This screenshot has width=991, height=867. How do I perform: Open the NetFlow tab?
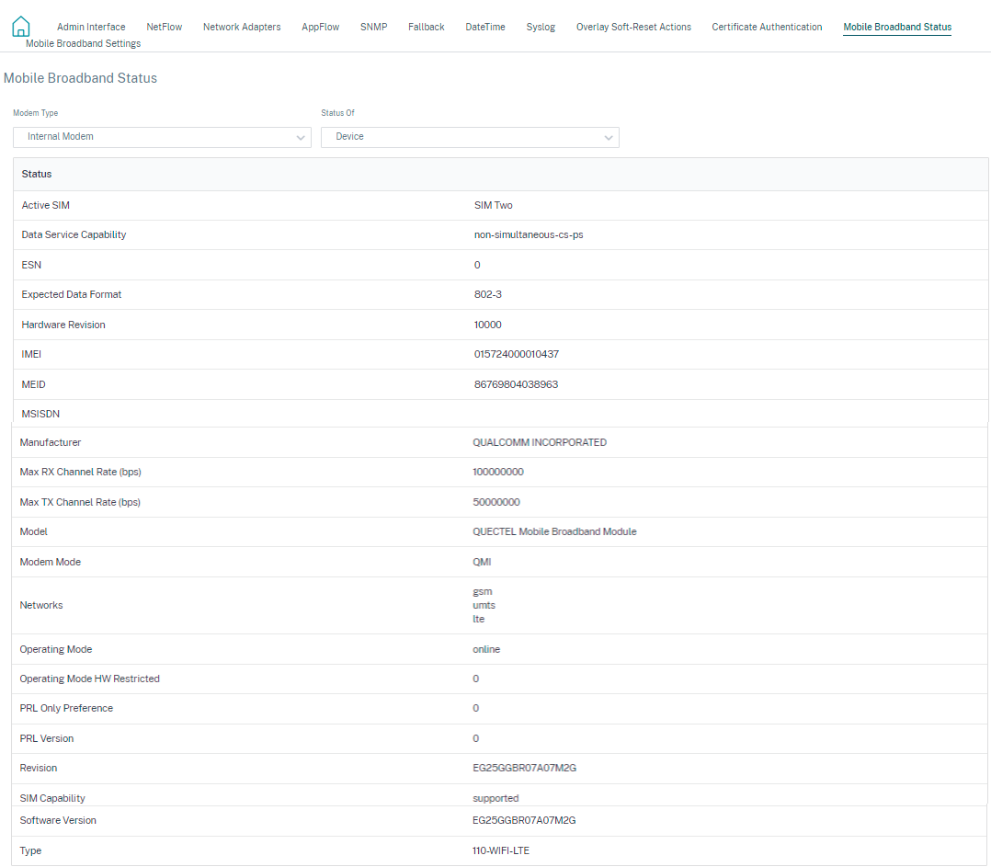(165, 28)
